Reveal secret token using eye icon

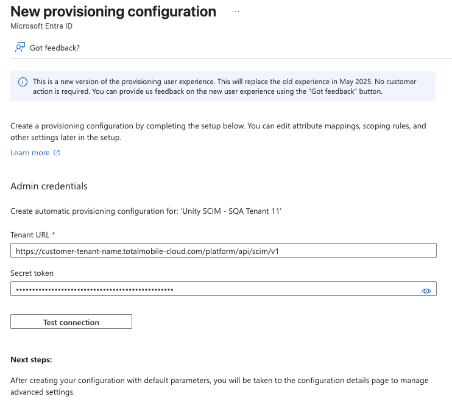coord(426,290)
